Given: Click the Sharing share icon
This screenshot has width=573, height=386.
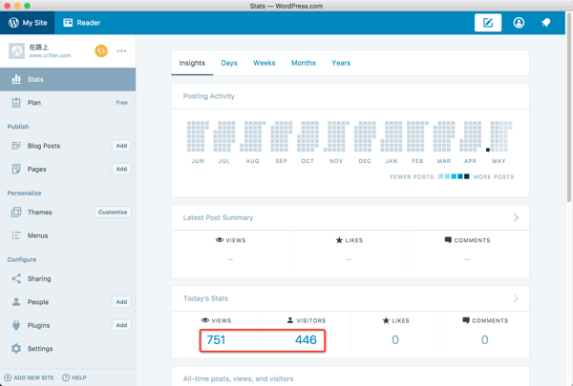Looking at the screenshot, I should [x=16, y=278].
